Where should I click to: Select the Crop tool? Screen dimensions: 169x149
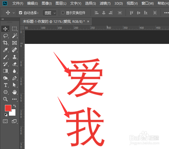click(x=5, y=43)
